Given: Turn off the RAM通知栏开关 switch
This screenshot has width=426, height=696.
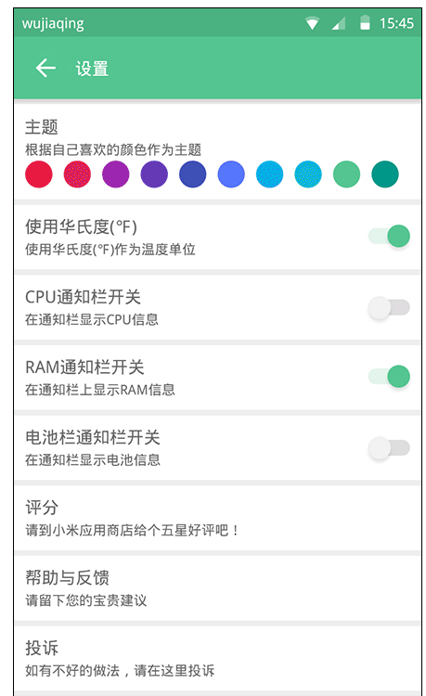Looking at the screenshot, I should tap(389, 377).
